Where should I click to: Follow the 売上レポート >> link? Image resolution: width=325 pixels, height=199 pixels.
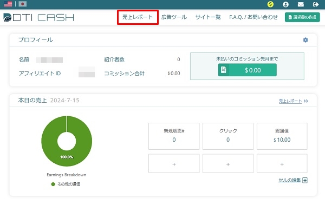(293, 101)
